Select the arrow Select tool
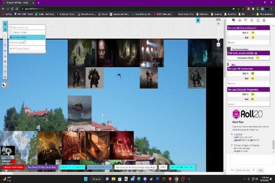 pyautogui.click(x=5, y=24)
